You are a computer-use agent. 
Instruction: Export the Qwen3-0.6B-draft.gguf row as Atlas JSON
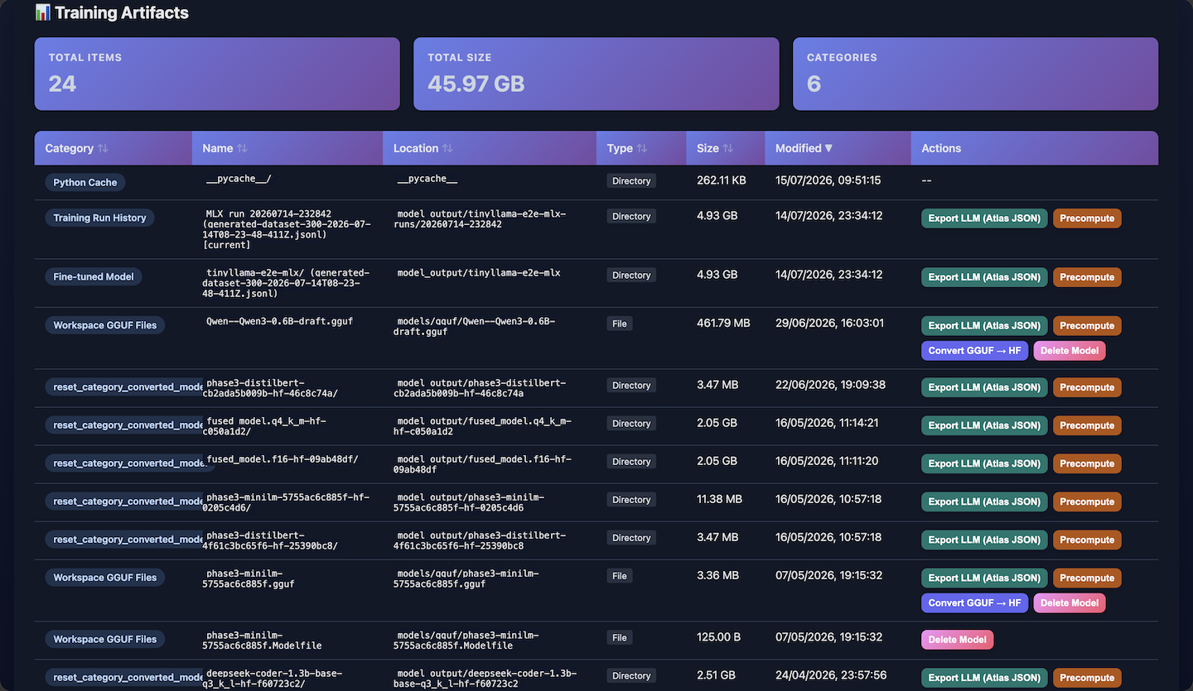pos(984,326)
